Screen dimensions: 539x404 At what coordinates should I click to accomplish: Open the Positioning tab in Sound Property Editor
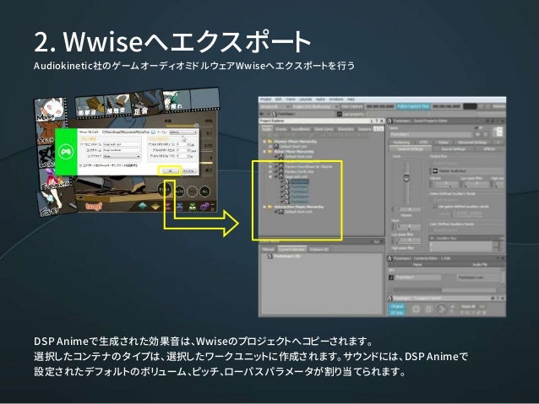coord(401,142)
